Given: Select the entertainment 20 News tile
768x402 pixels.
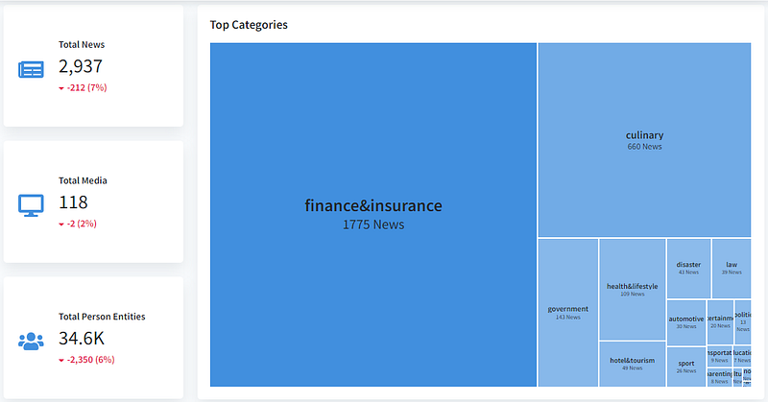Looking at the screenshot, I should pos(721,322).
